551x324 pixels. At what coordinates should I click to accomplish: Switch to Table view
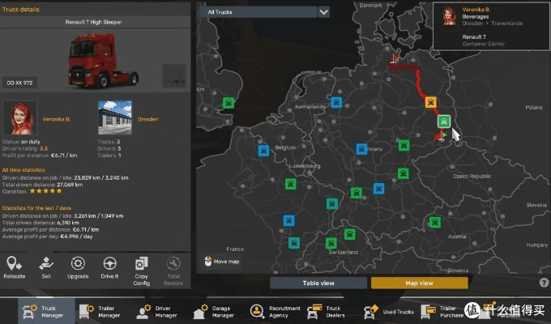pos(318,283)
